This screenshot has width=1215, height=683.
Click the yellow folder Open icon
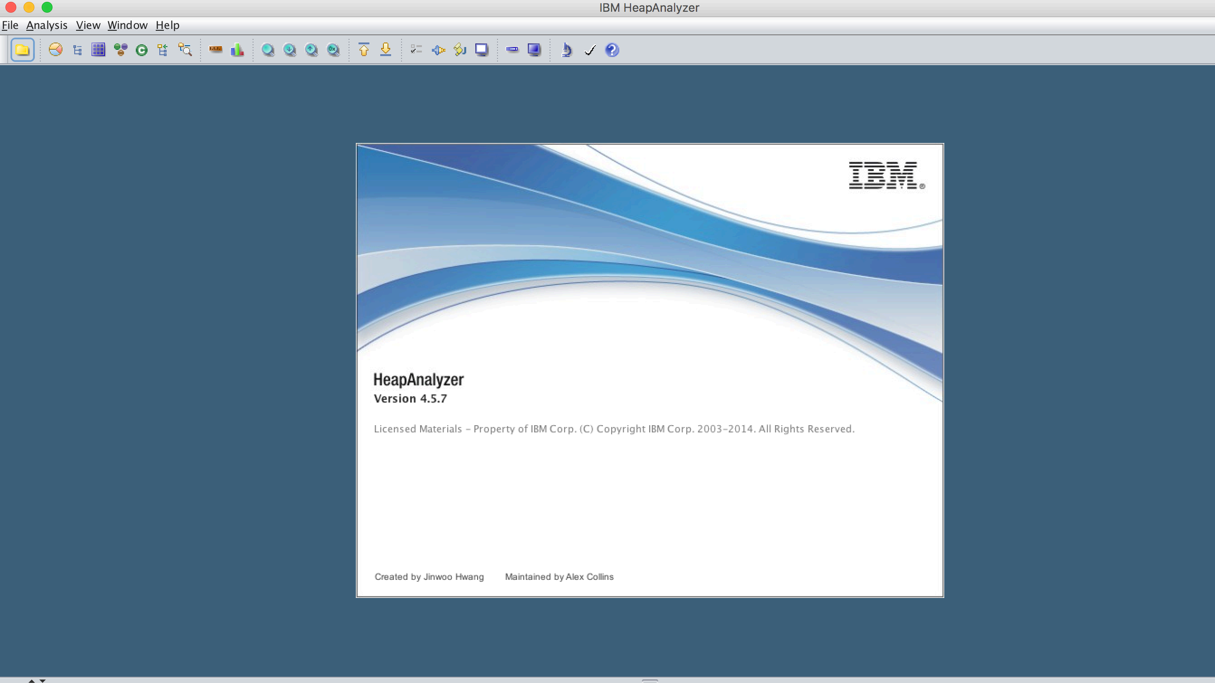pos(22,49)
